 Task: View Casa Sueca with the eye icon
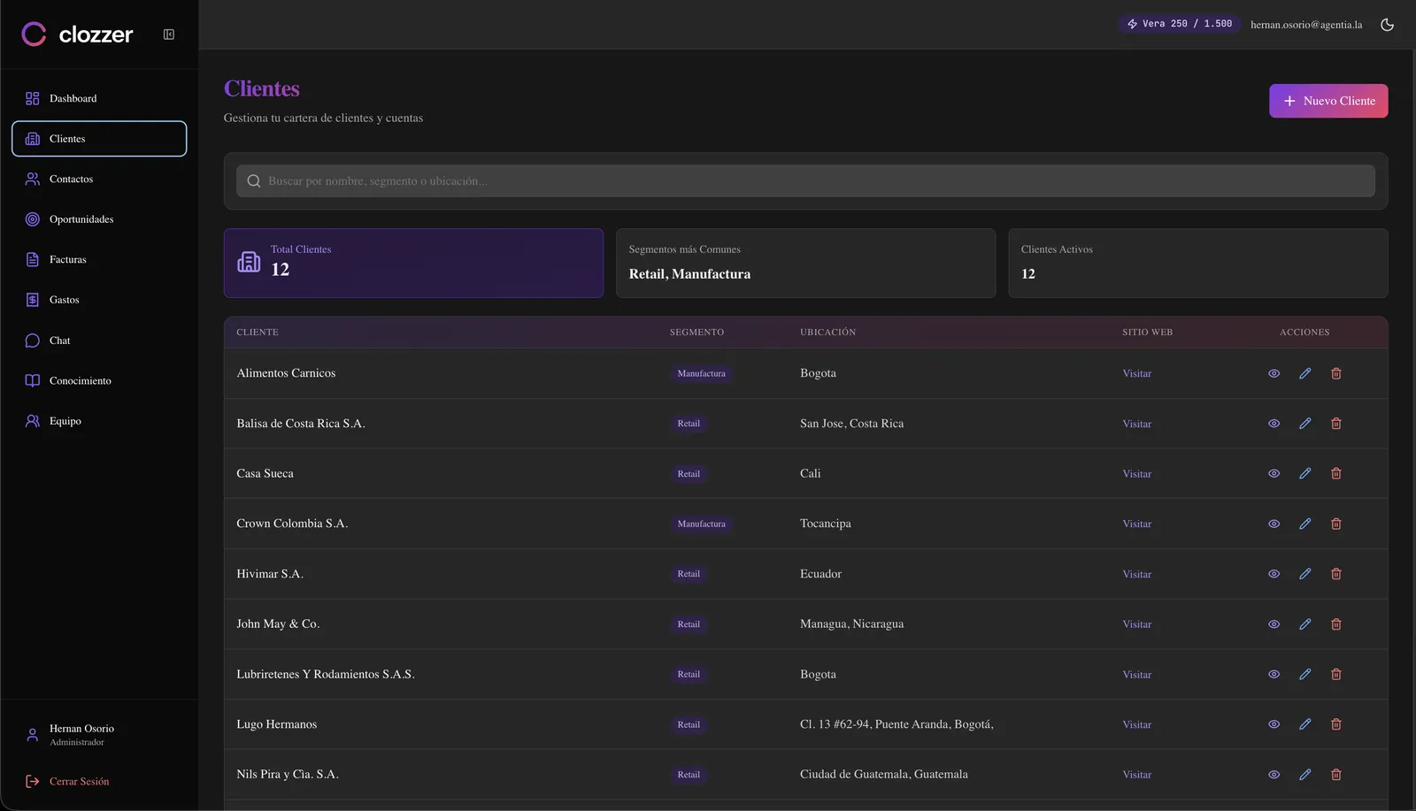(1274, 473)
